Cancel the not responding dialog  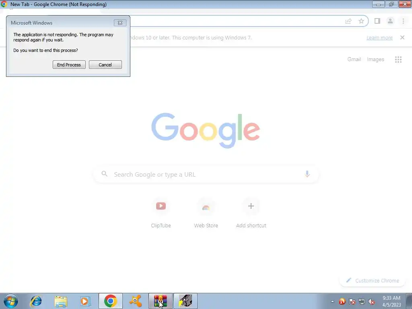(x=105, y=65)
